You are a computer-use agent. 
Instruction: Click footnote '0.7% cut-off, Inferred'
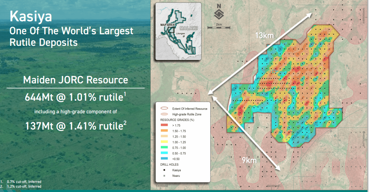click(x=24, y=182)
